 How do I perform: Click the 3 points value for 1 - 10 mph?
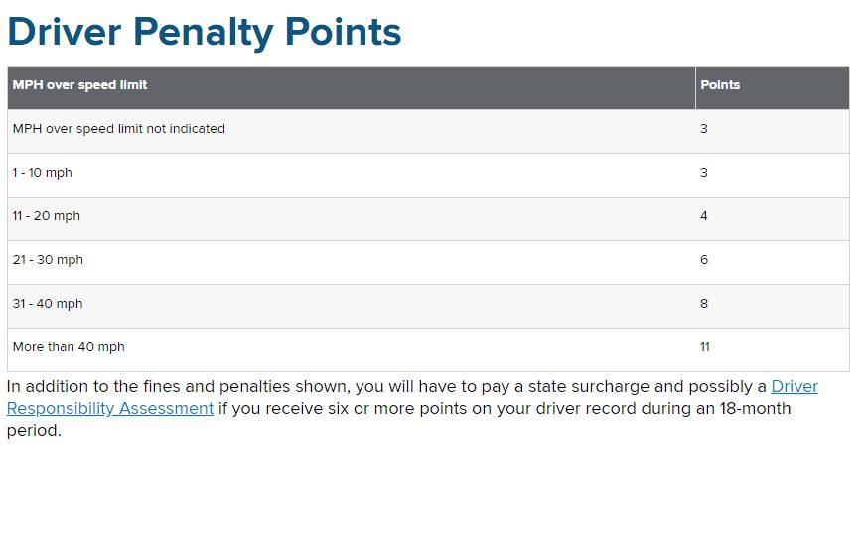773,175
